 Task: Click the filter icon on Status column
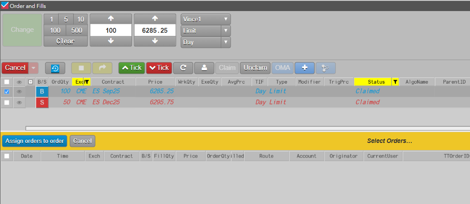(x=395, y=82)
